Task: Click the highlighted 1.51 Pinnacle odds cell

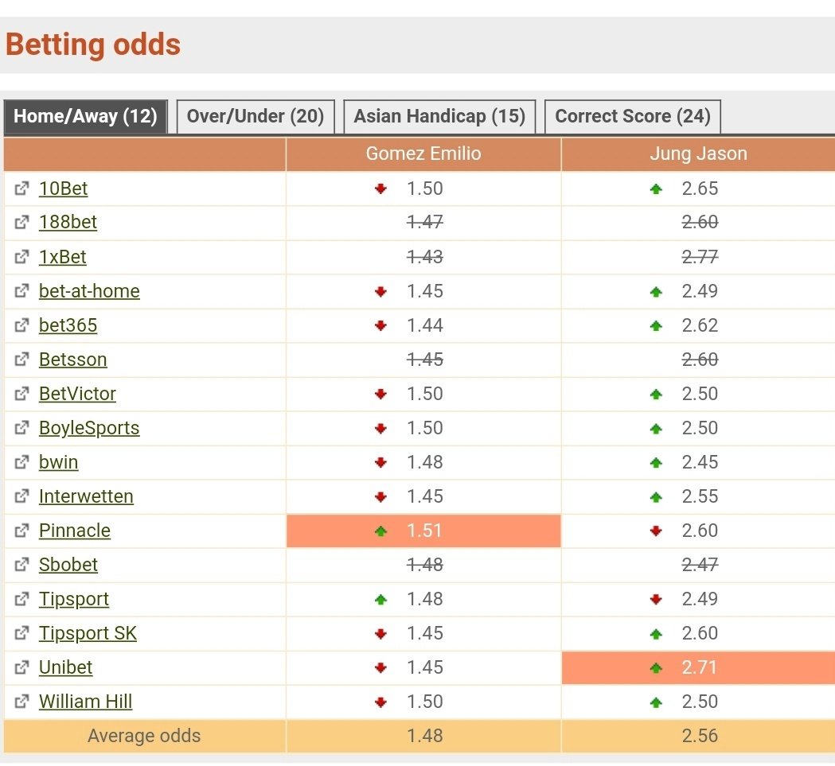Action: tap(423, 531)
